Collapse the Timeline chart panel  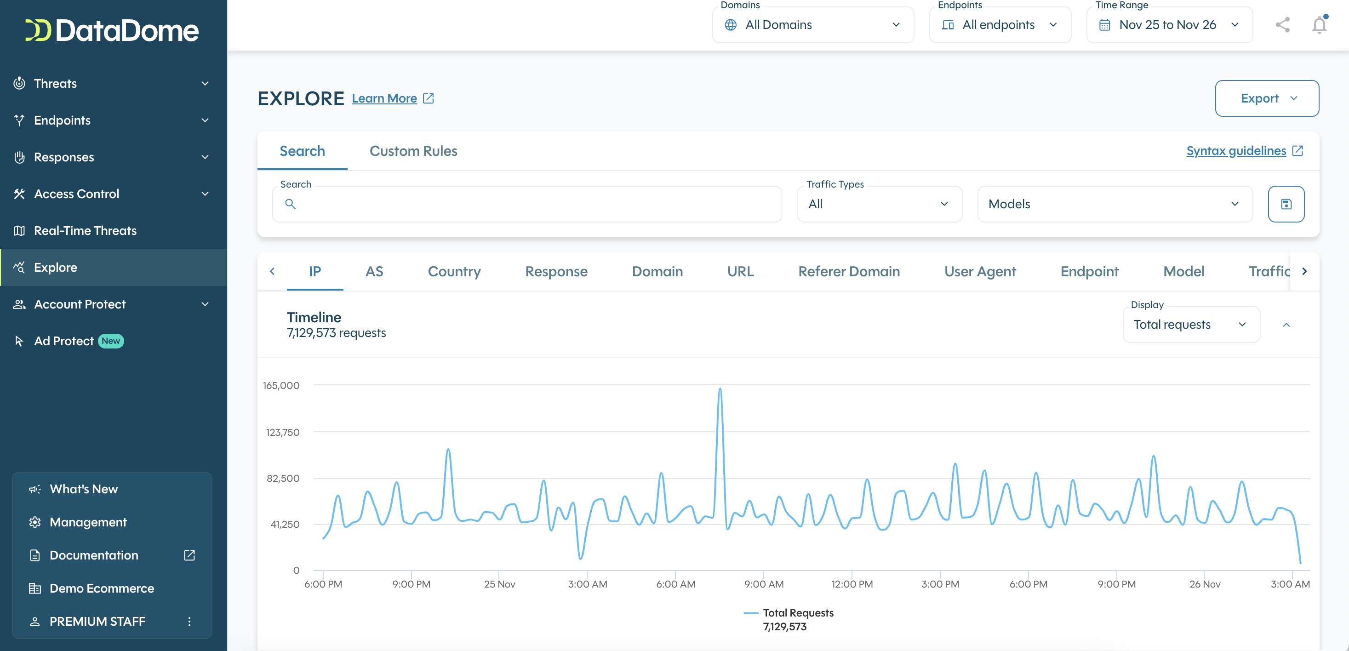(1286, 325)
